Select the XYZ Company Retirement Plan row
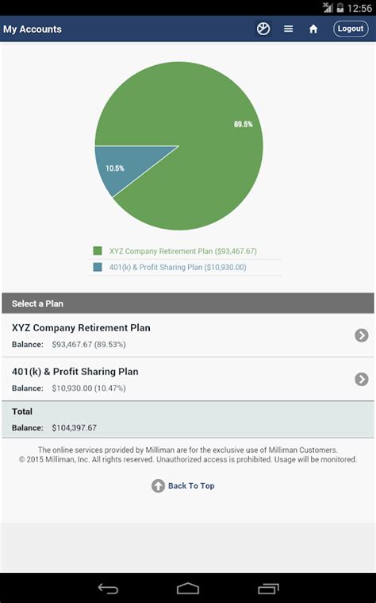Screen dimensions: 376x603 pos(188,335)
